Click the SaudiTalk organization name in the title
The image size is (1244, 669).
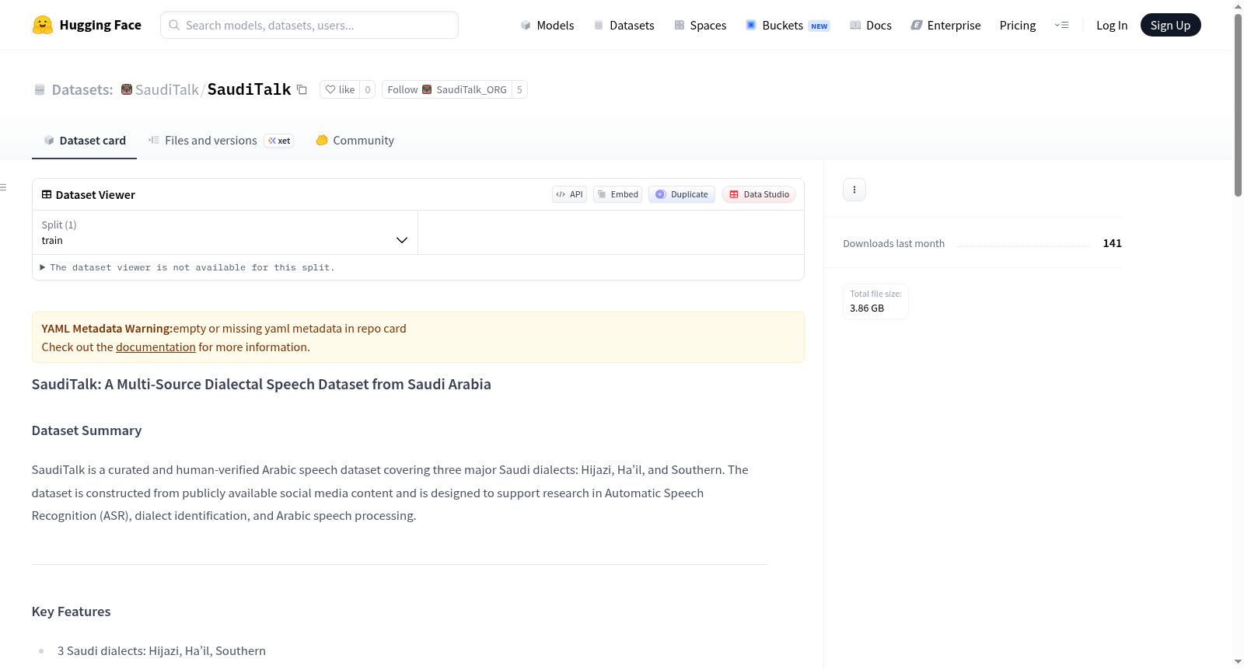(x=167, y=89)
